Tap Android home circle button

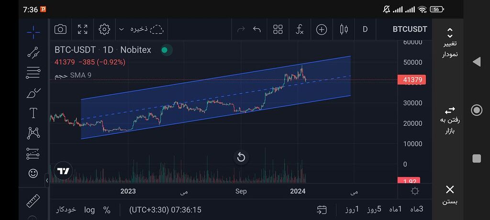(x=477, y=110)
